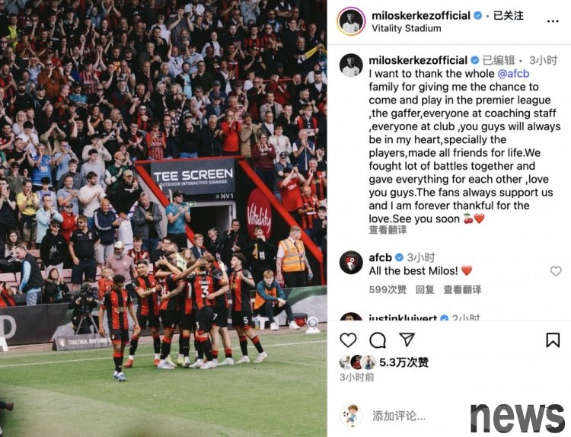Click verified badge next to header username

pos(478,16)
